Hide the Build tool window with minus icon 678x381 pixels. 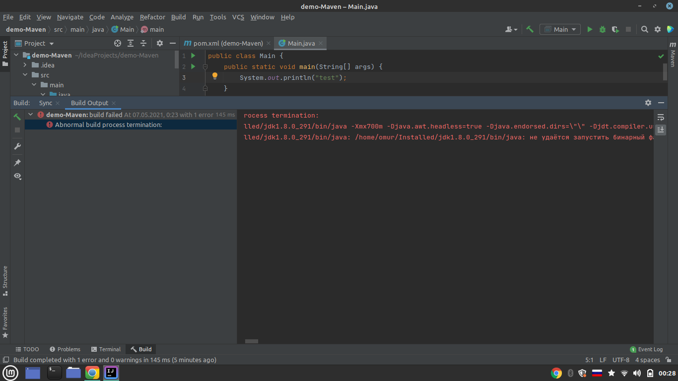[661, 103]
